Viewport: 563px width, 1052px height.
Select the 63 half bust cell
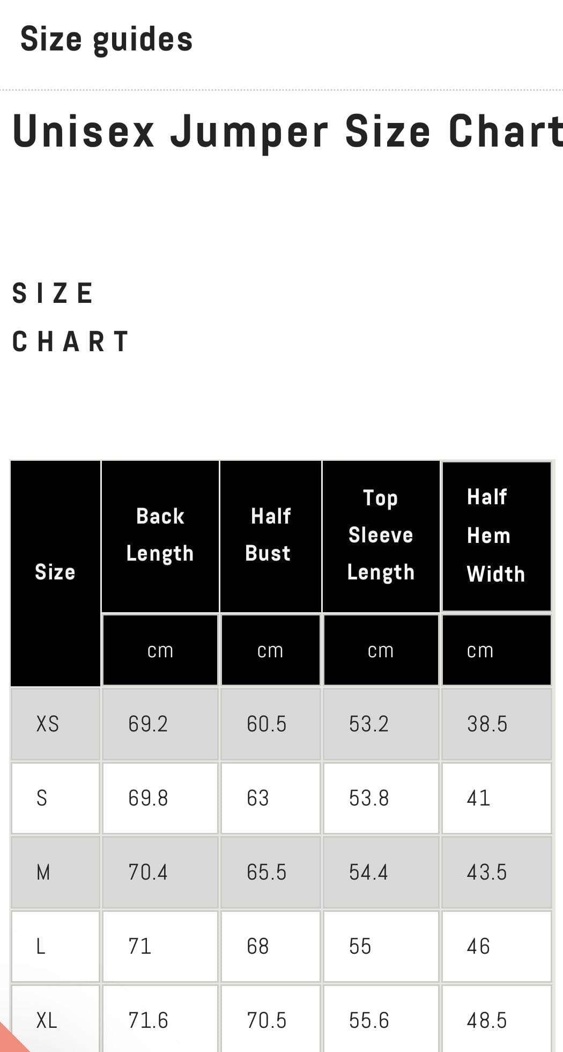click(271, 798)
